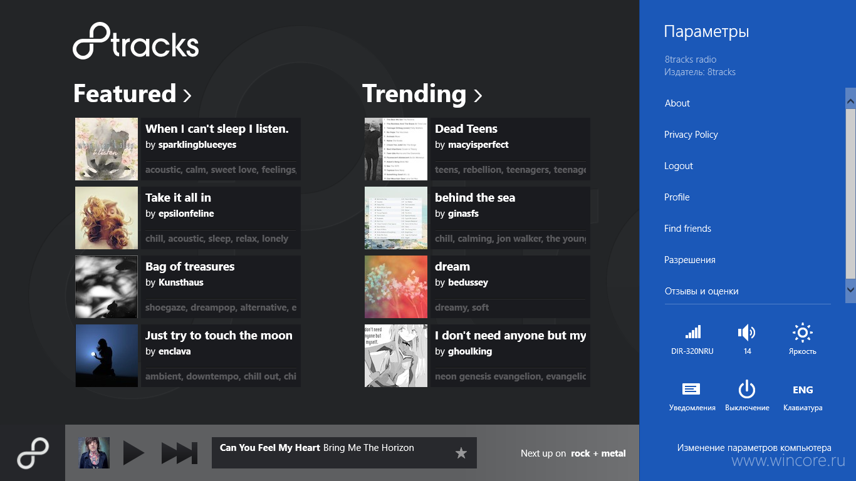Click 'Bag of treasures' title
The height and width of the screenshot is (481, 856).
click(190, 267)
